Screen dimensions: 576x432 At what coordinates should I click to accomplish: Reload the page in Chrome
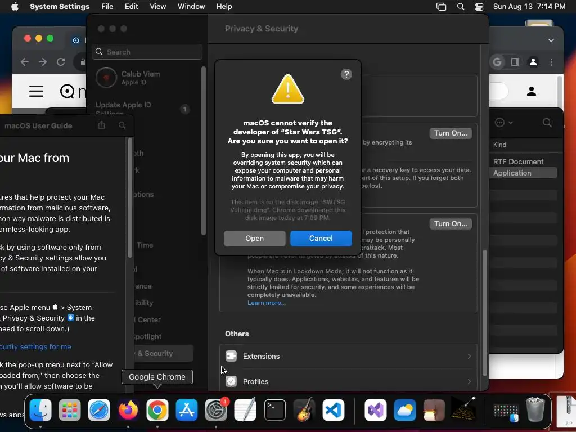tap(61, 62)
